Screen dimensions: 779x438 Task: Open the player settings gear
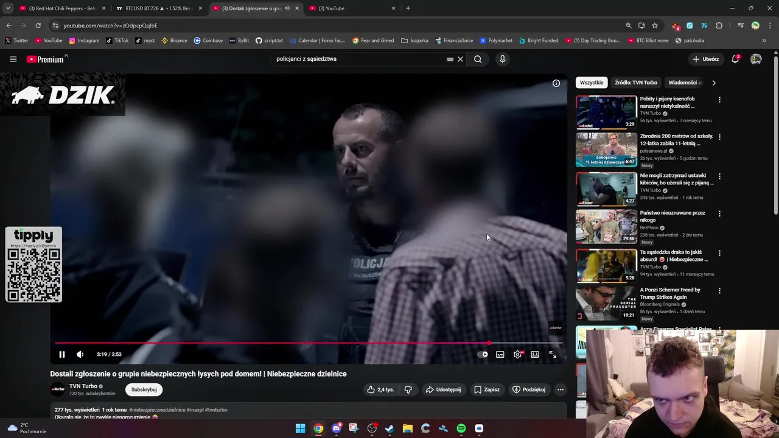(x=517, y=354)
